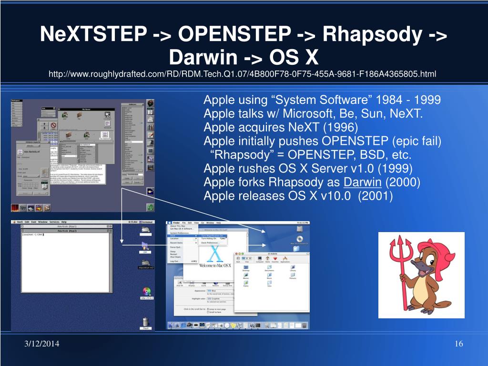The image size is (488, 366).
Task: Click Back button in OS X Finder window
Action: point(238,259)
